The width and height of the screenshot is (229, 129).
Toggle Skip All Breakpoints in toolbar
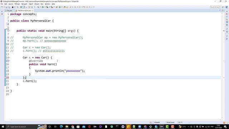pos(18,7)
